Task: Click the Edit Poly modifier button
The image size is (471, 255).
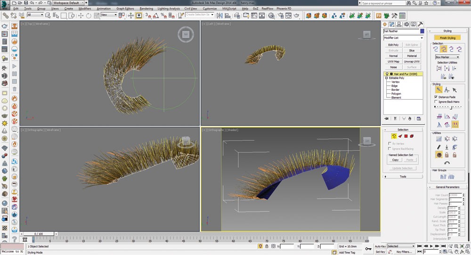Action: [x=393, y=45]
